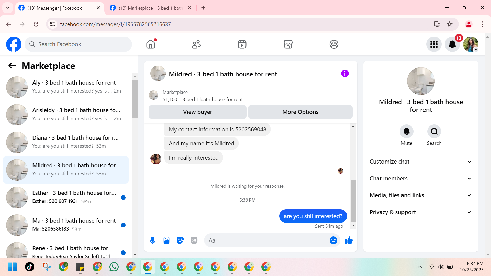This screenshot has height=276, width=491.
Task: Click the Aa message input field
Action: click(266, 240)
